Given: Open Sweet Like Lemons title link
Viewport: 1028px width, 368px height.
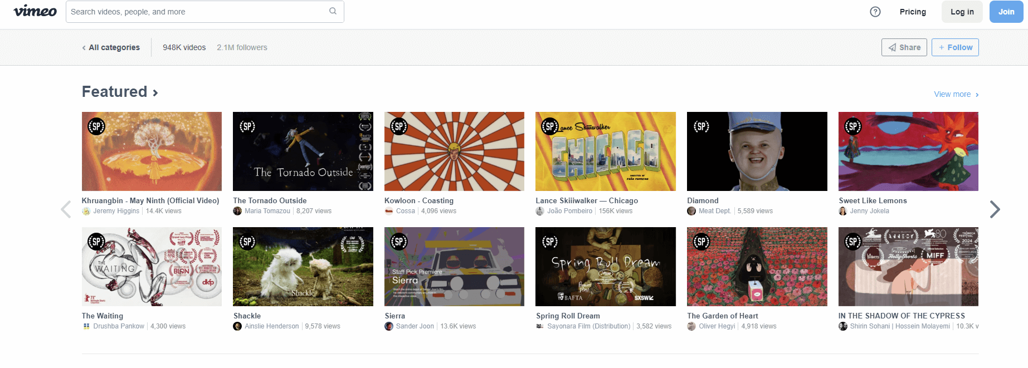Looking at the screenshot, I should pos(873,200).
